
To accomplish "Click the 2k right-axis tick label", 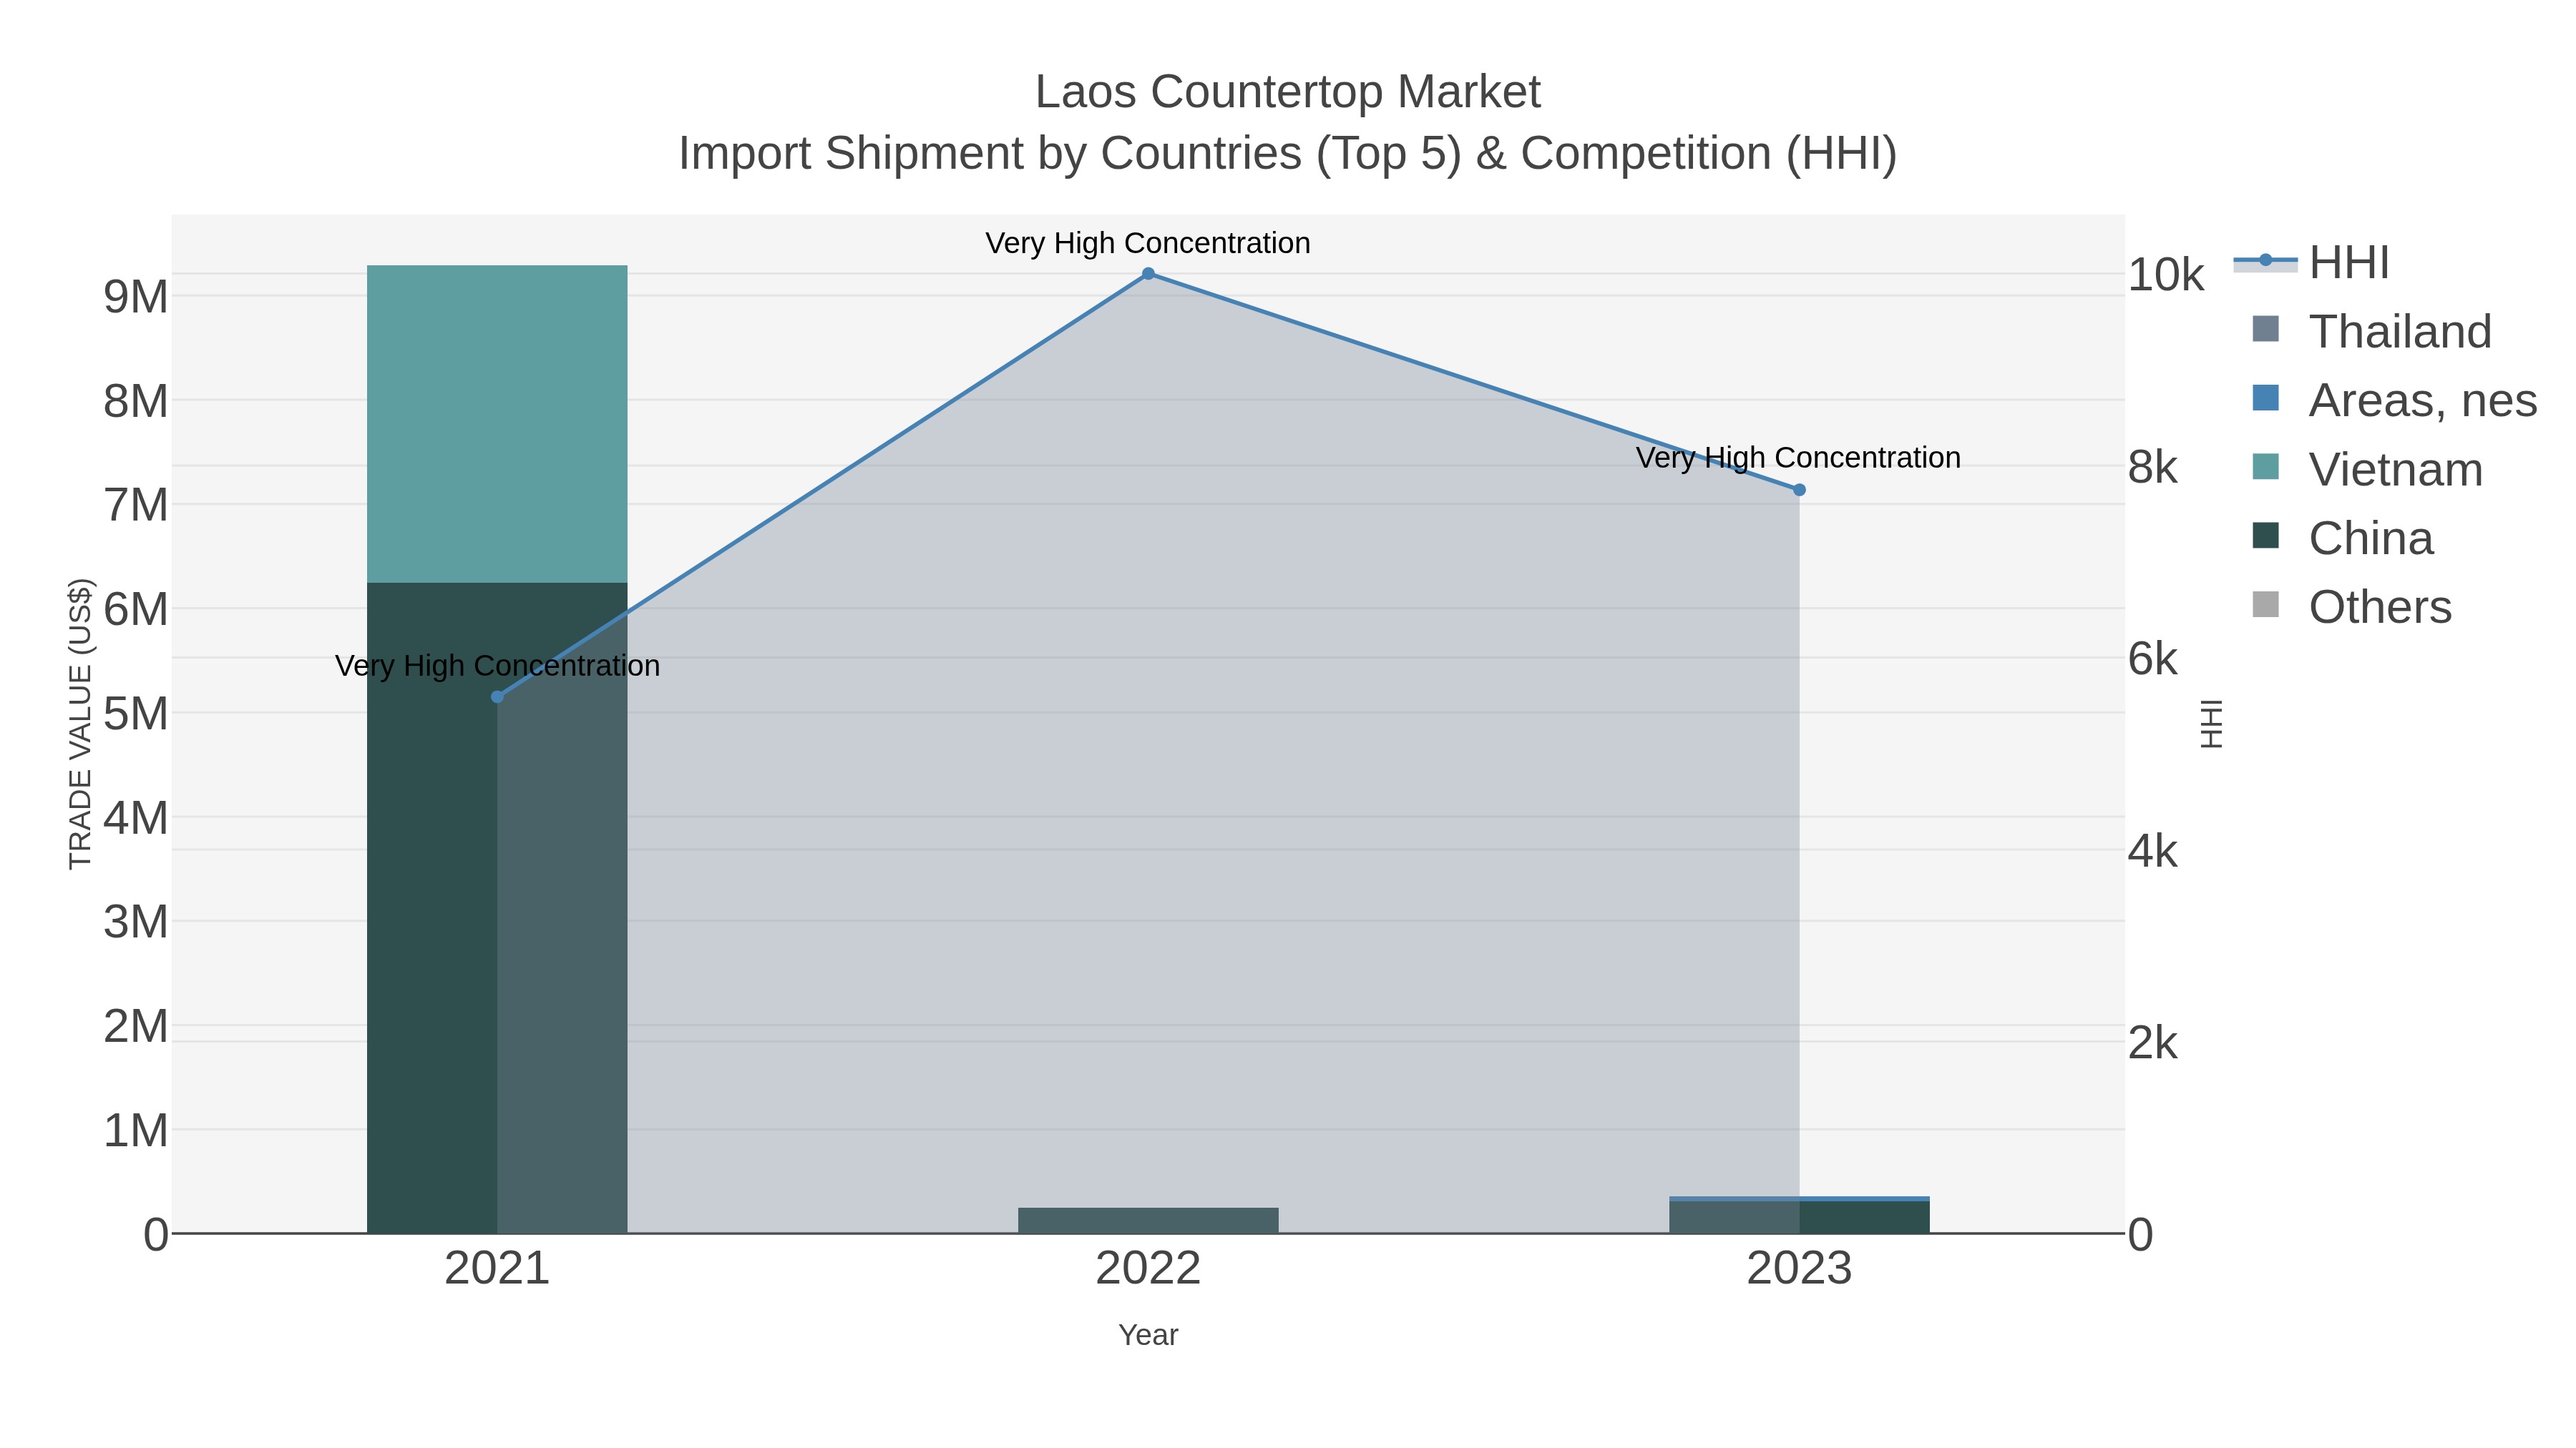I will click(x=2152, y=1043).
